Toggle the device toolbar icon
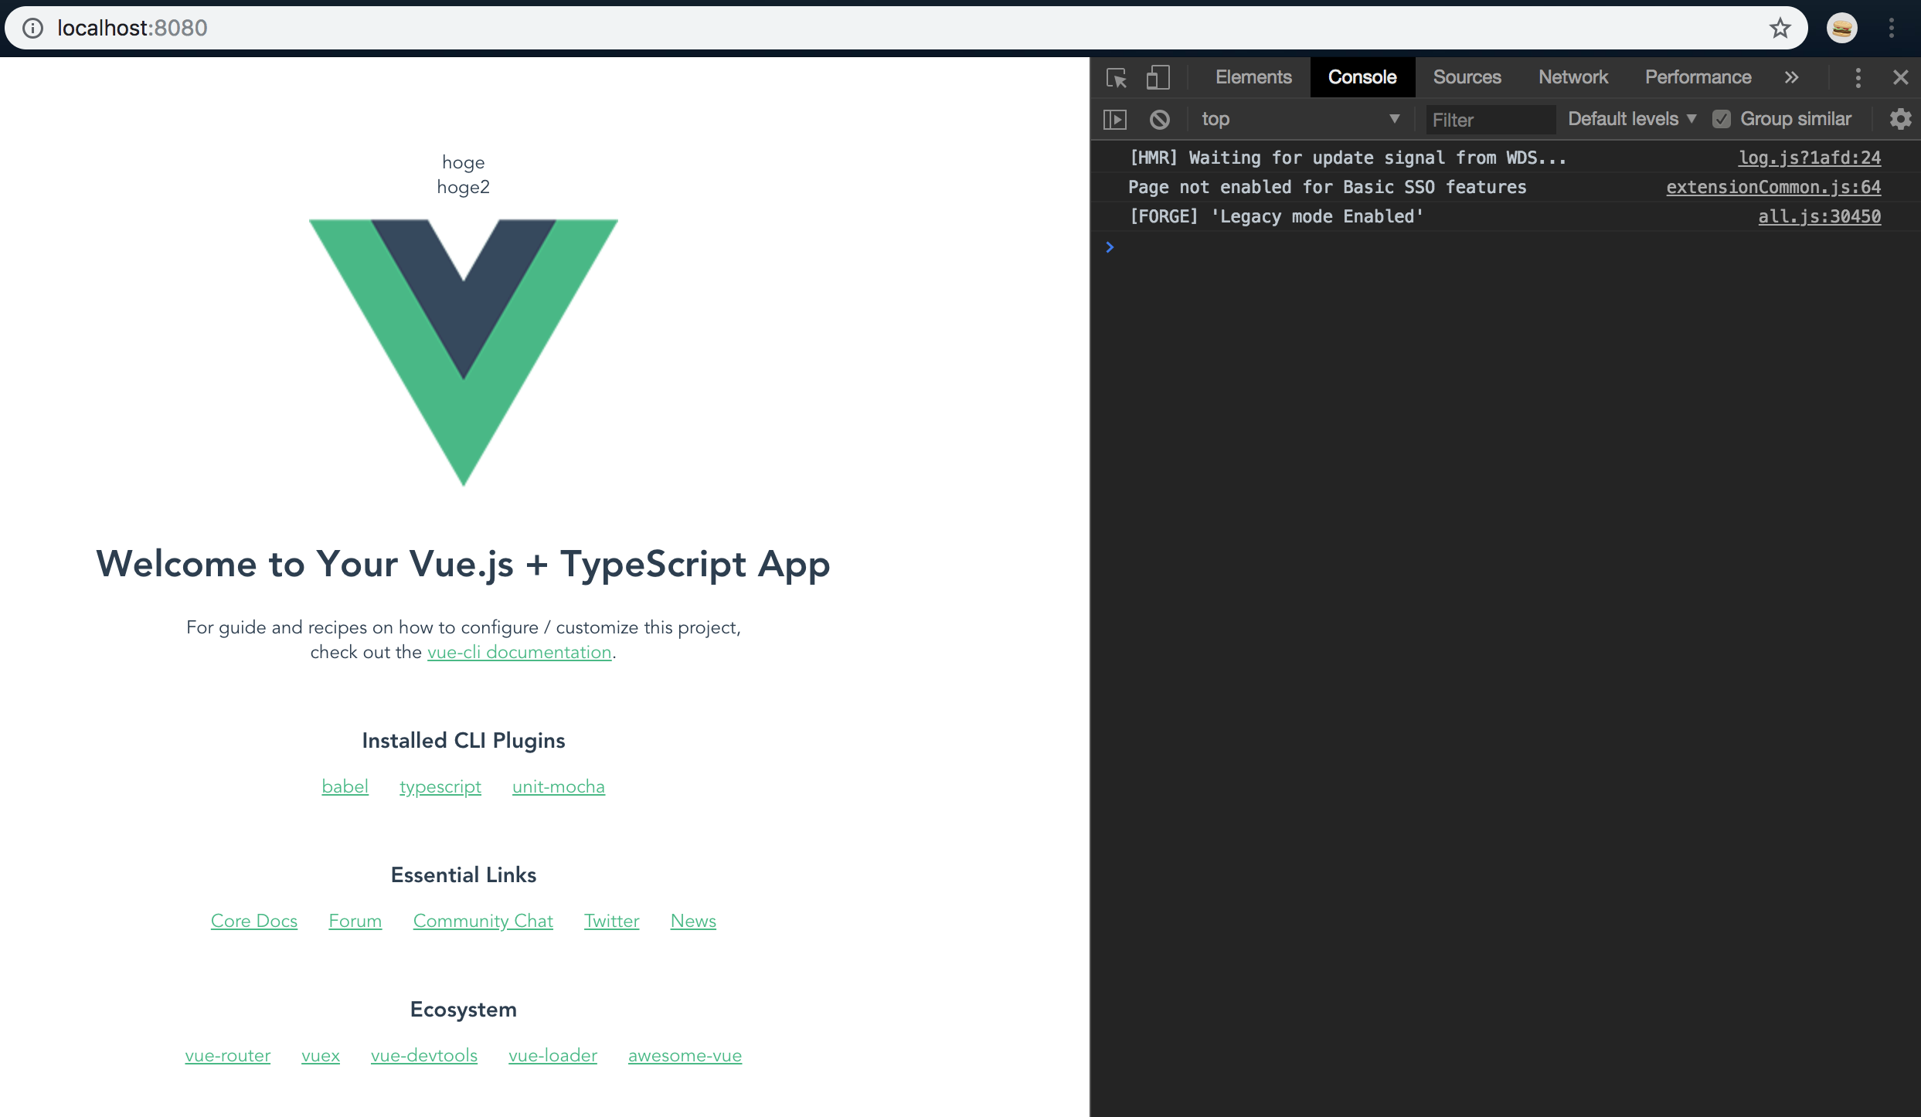This screenshot has width=1921, height=1117. pos(1158,77)
